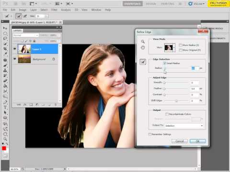Open the layer Opacity slider arrow
The height and width of the screenshot is (172, 230).
(x=59, y=35)
